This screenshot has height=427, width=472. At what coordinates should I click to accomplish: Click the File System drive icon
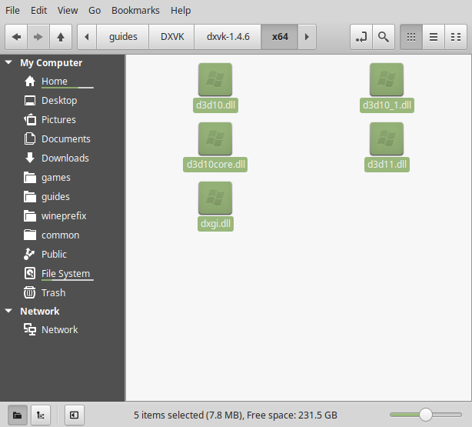click(x=30, y=273)
